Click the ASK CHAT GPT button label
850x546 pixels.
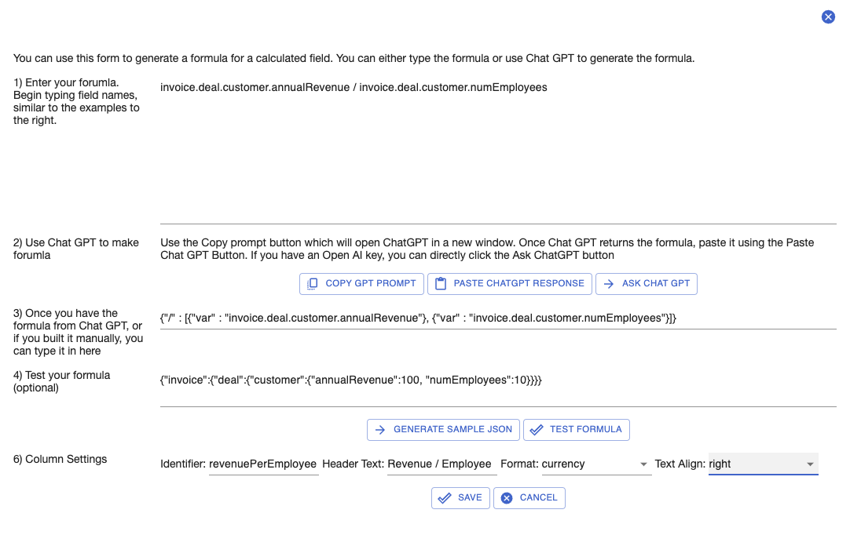656,283
